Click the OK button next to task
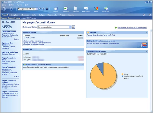 point(73,27)
